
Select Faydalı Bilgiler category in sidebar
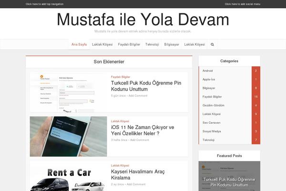[x=212, y=96]
